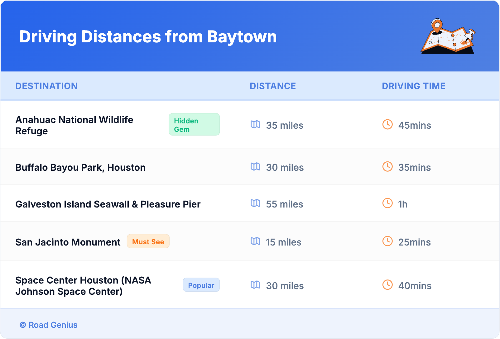Click the Distance column header
The height and width of the screenshot is (339, 500).
pyautogui.click(x=273, y=86)
